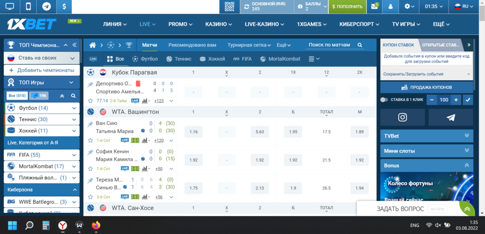
Task: Decrease bet amount with minus button
Action: pyautogui.click(x=432, y=100)
